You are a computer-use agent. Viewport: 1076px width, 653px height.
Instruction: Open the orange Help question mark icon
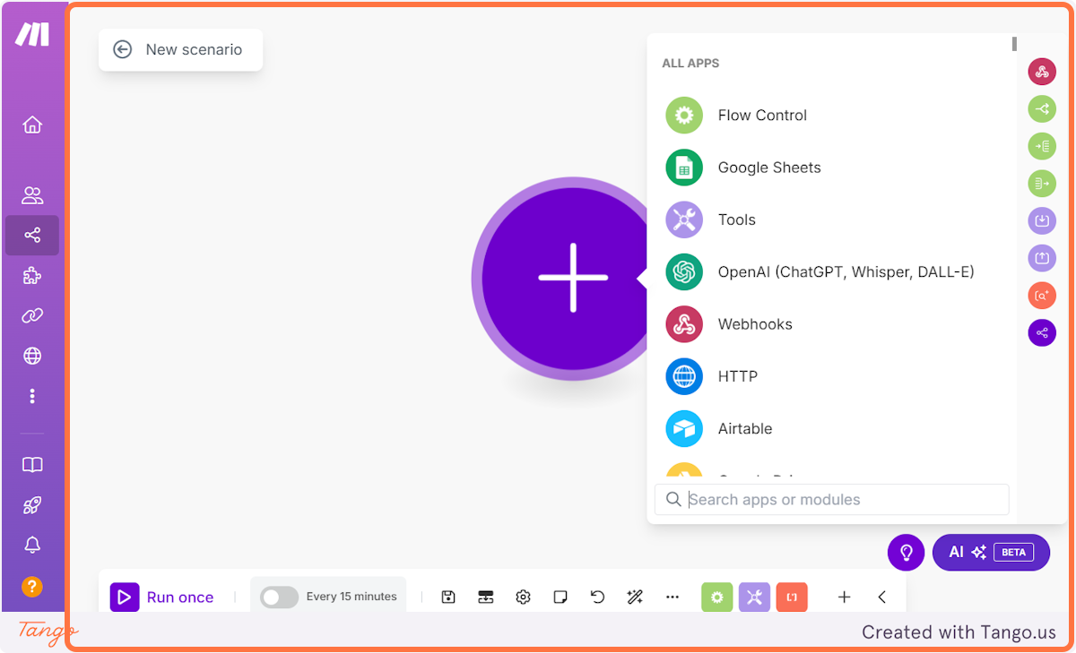32,587
